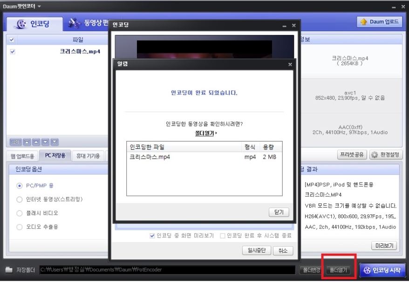Expand 폴더열기 in the completion dialog
This screenshot has height=282, width=409.
click(x=204, y=134)
